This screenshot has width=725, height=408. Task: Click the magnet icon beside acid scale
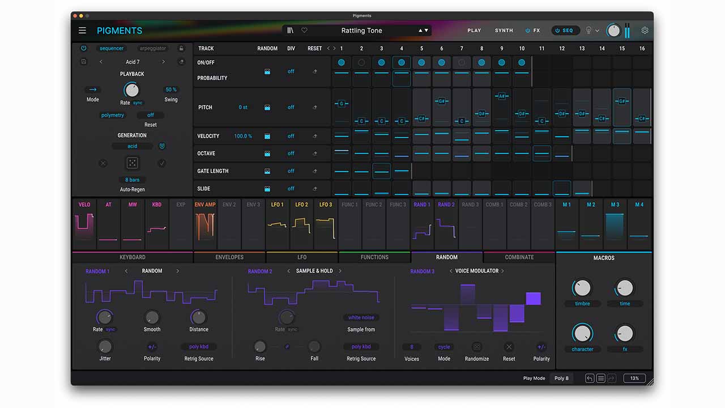pos(161,146)
